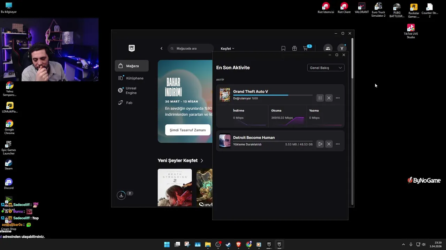Open the Epic Games Launcher desktop shortcut
Viewport: 446px width, 250px height.
[x=9, y=148]
